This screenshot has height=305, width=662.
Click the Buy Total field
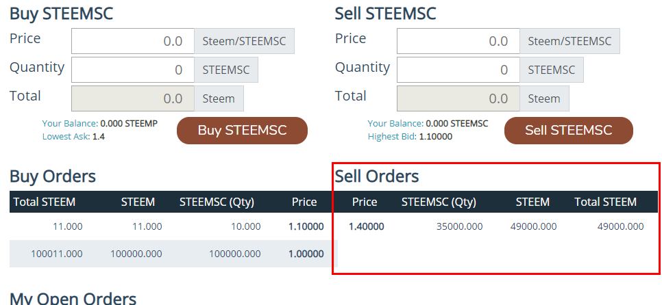point(133,98)
